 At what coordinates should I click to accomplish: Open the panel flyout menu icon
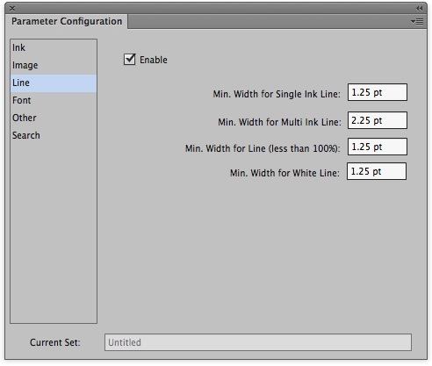pyautogui.click(x=417, y=22)
